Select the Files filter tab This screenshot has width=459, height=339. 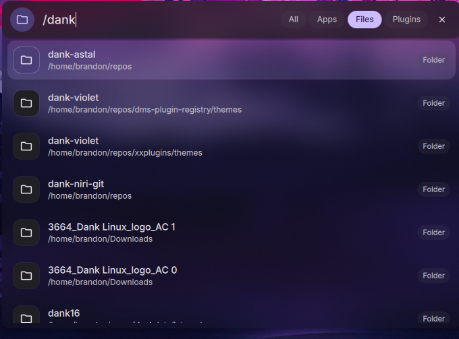coord(364,20)
